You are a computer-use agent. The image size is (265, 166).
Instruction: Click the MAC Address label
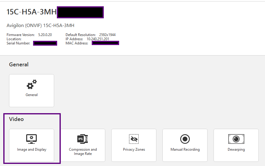77,43
